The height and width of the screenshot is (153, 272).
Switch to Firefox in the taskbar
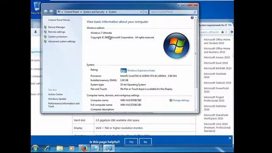point(84,148)
